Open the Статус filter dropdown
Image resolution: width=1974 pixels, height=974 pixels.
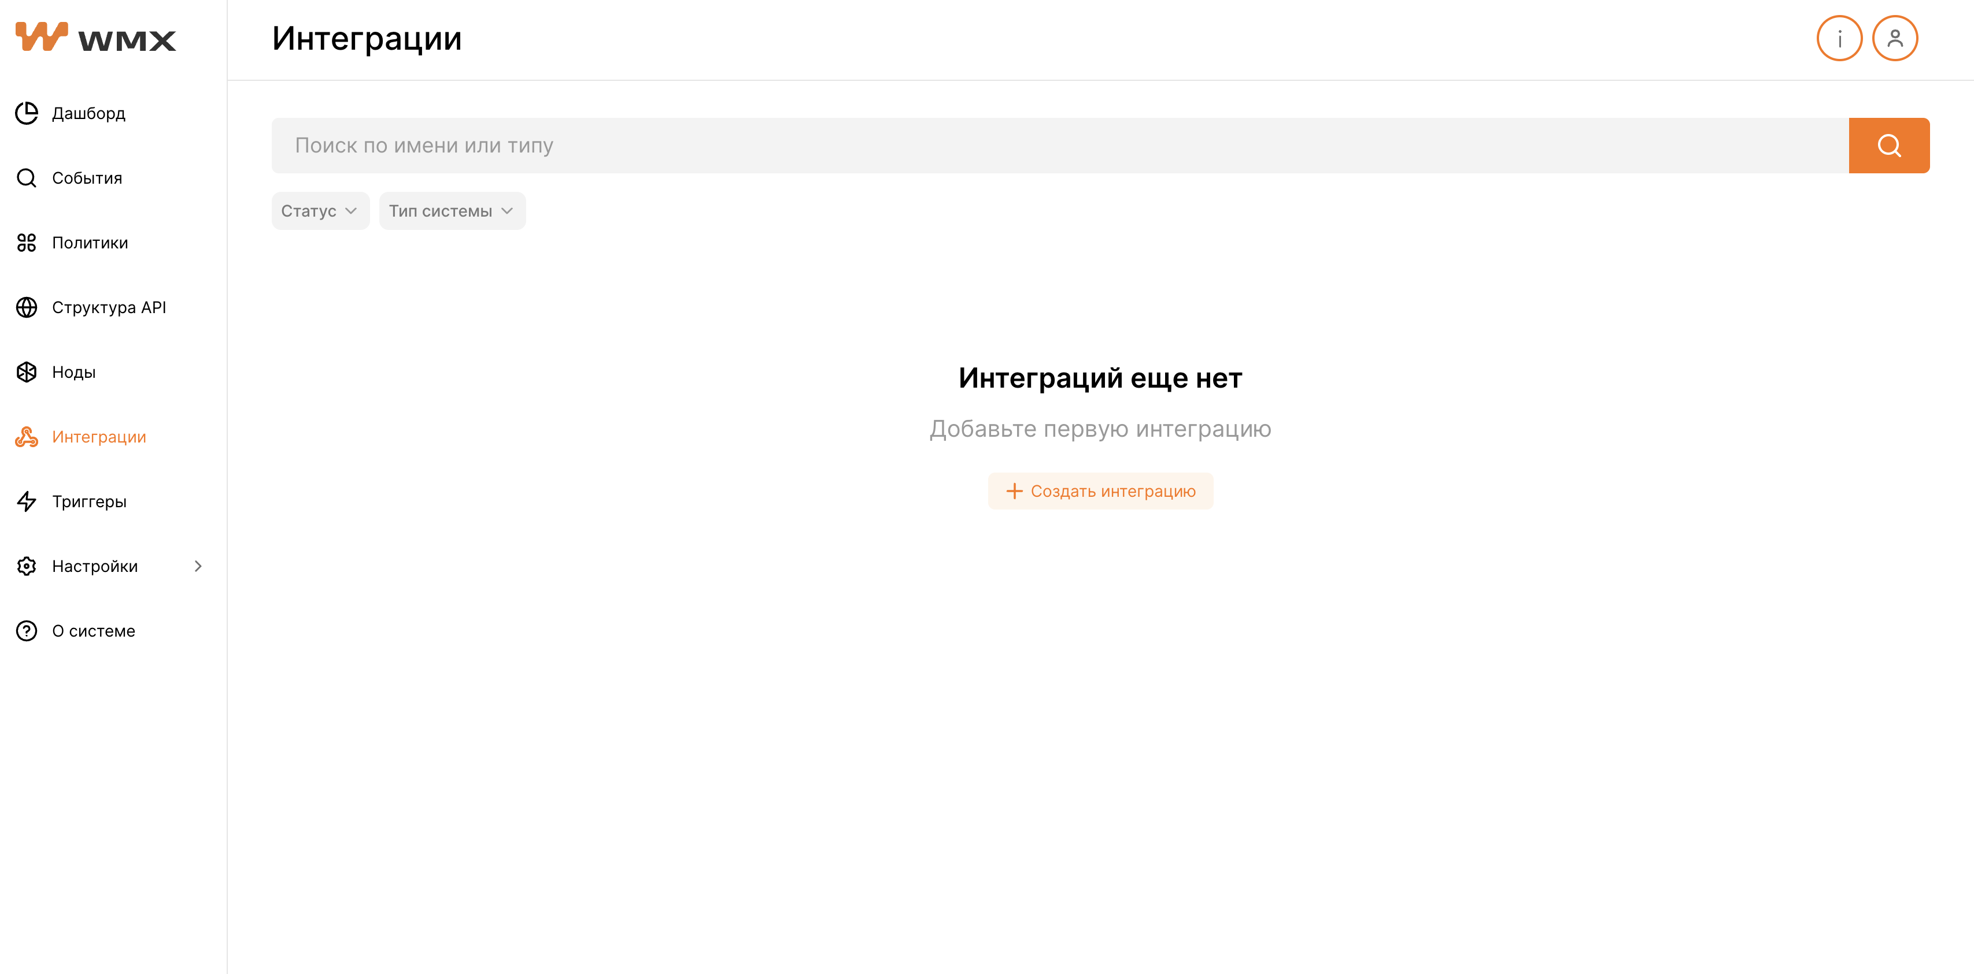tap(320, 211)
